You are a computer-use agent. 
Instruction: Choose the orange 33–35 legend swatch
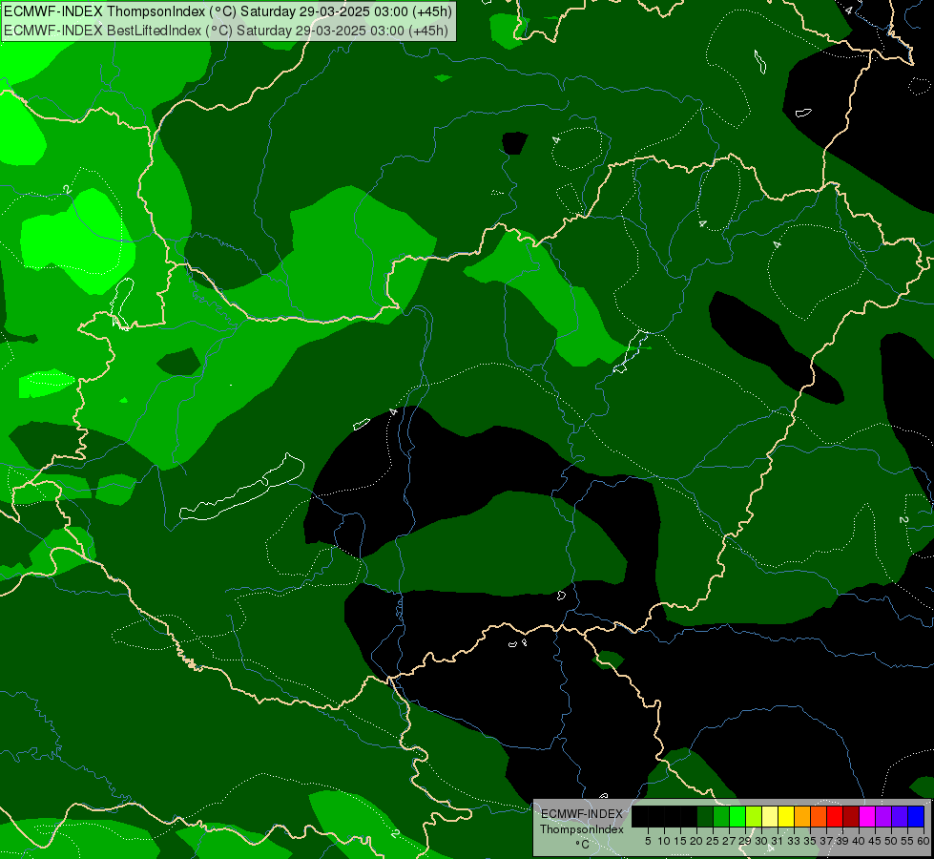click(x=802, y=816)
